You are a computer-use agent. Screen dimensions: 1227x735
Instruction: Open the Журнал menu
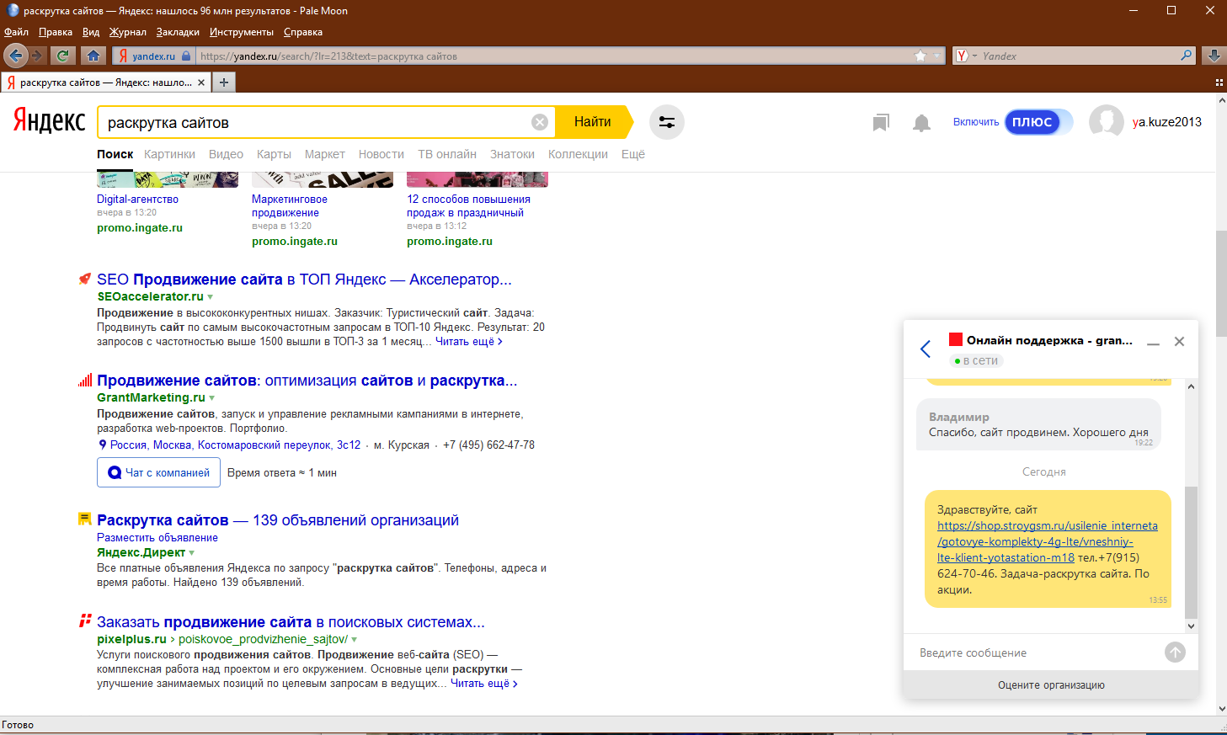[x=127, y=32]
